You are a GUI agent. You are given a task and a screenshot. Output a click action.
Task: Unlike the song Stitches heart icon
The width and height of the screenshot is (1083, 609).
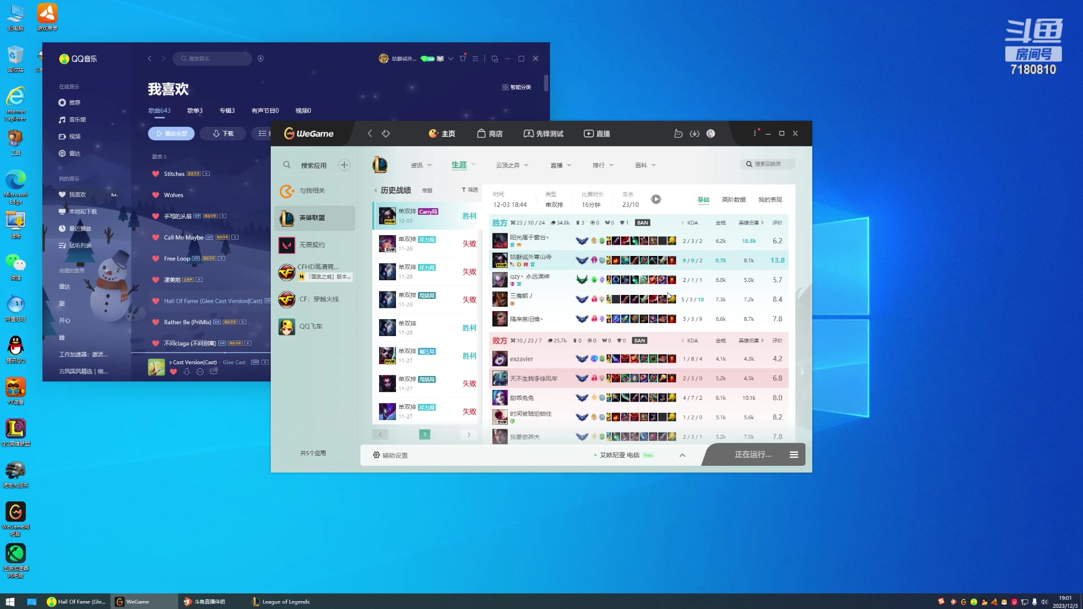(156, 174)
